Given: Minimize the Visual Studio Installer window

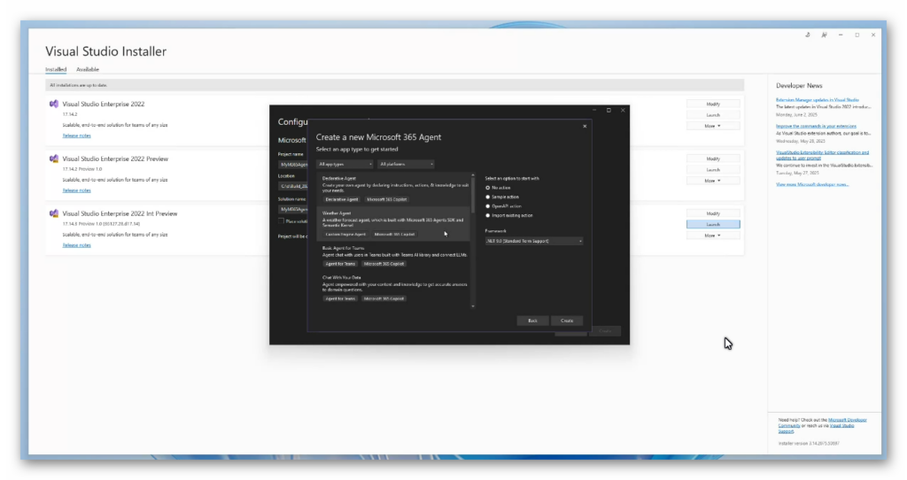Looking at the screenshot, I should coord(841,35).
